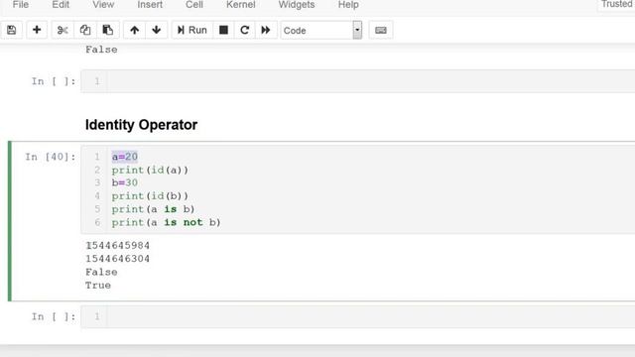Screen dimensions: 635x357
Task: Click code line b=30
Action: coord(125,182)
